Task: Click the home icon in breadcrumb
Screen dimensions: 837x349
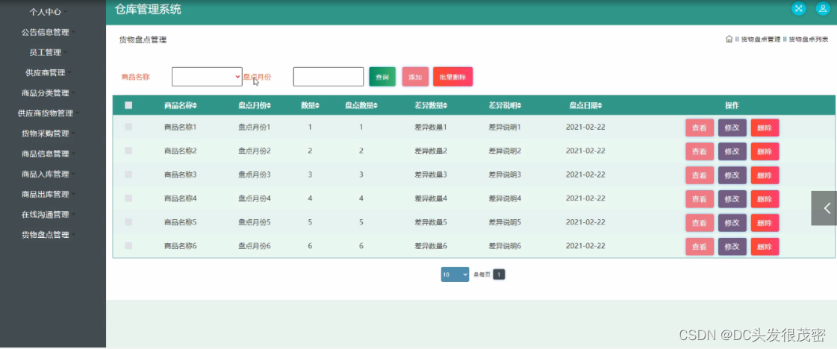Action: 729,39
